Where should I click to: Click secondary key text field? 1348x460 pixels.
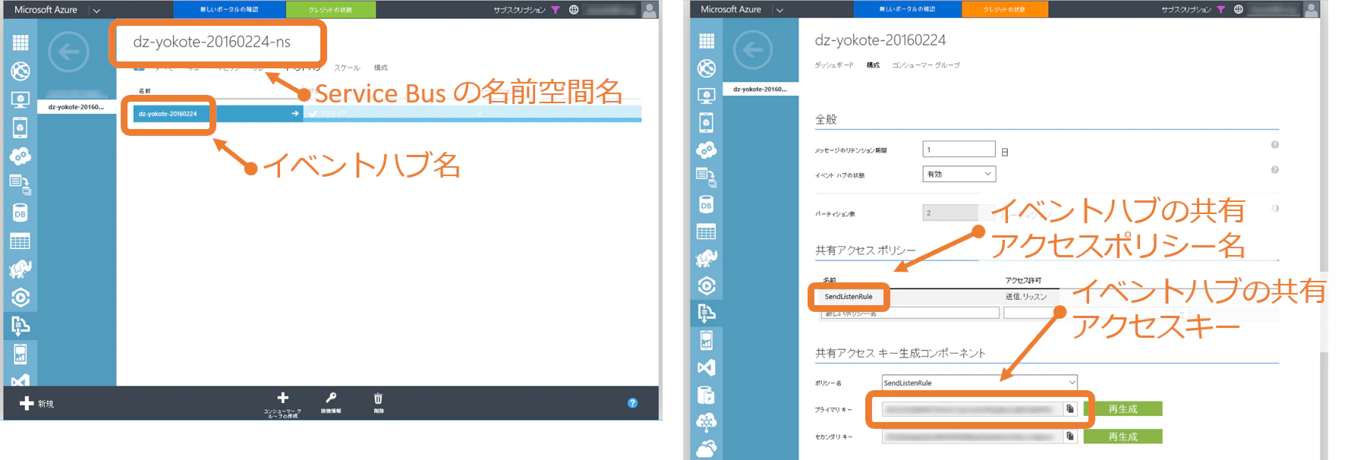pyautogui.click(x=972, y=436)
